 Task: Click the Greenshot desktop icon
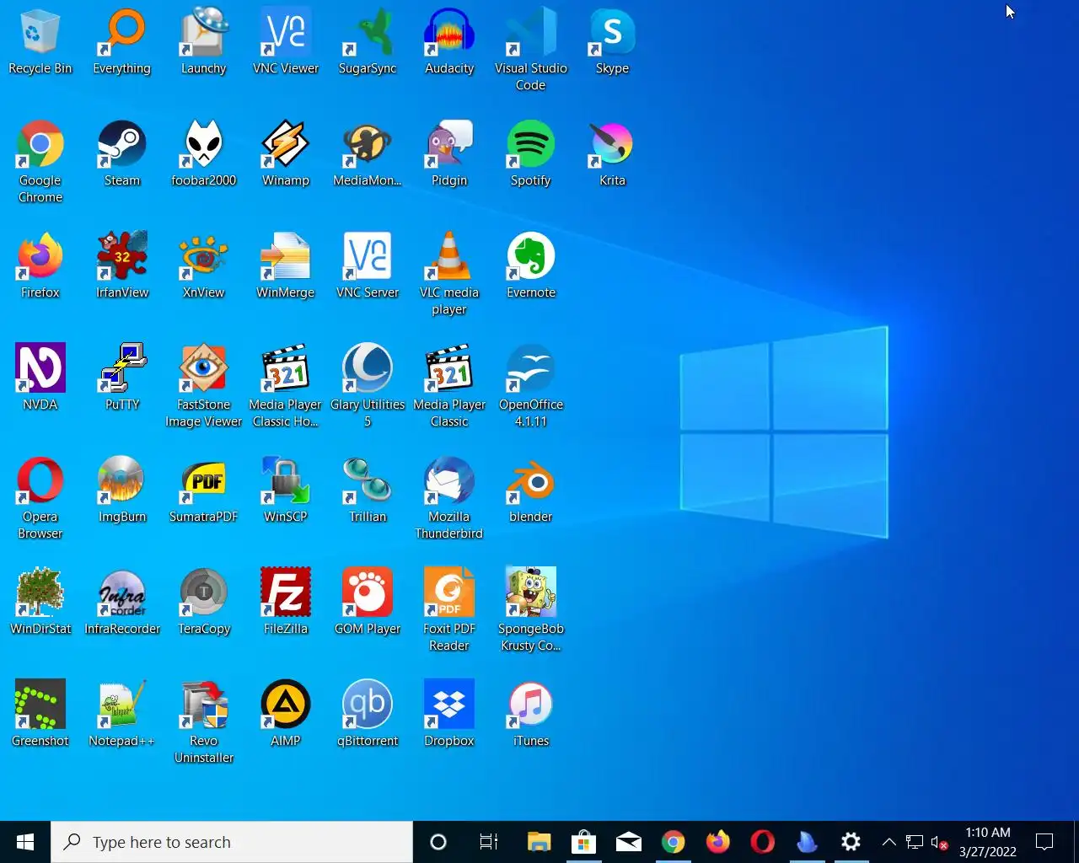point(40,715)
